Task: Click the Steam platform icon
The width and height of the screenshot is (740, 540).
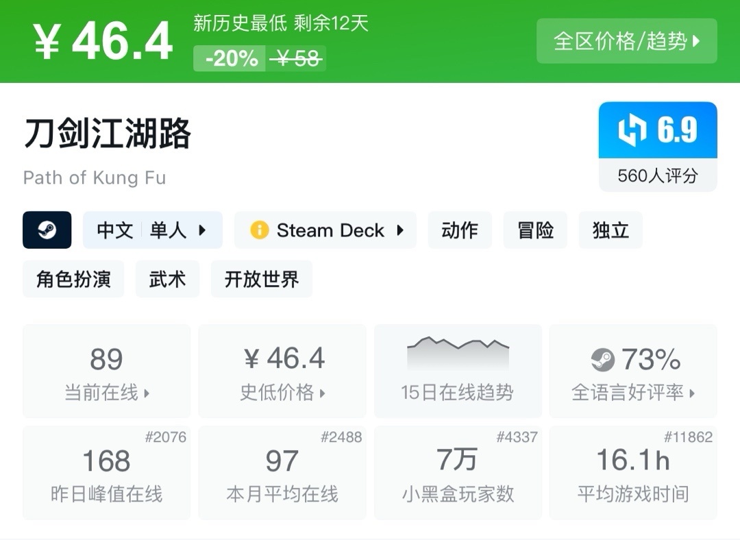Action: pos(48,230)
